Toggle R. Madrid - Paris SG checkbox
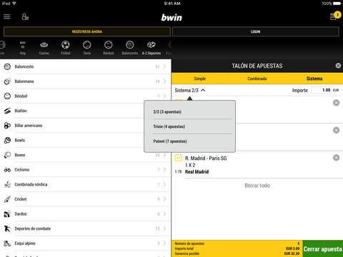The image size is (343, 257). tap(179, 158)
